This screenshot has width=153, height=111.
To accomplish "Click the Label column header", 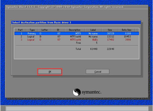I will click(93, 30).
